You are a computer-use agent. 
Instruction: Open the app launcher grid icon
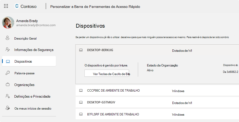coord(6,6)
